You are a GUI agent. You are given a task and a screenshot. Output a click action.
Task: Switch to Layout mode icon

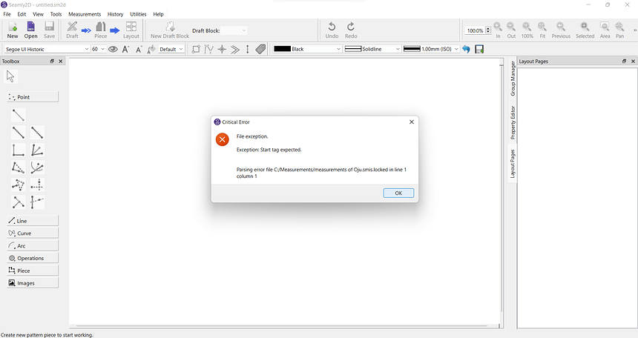click(131, 27)
